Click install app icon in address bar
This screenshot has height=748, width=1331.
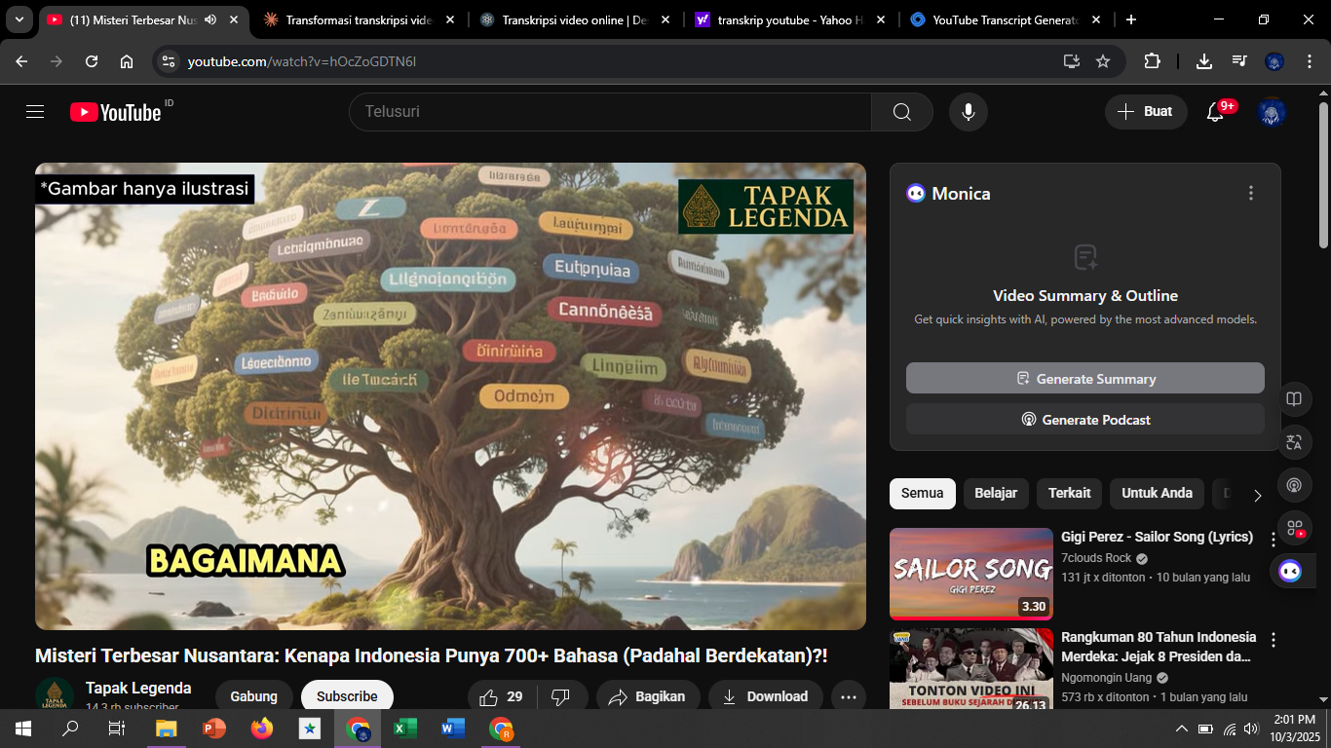[x=1072, y=61]
